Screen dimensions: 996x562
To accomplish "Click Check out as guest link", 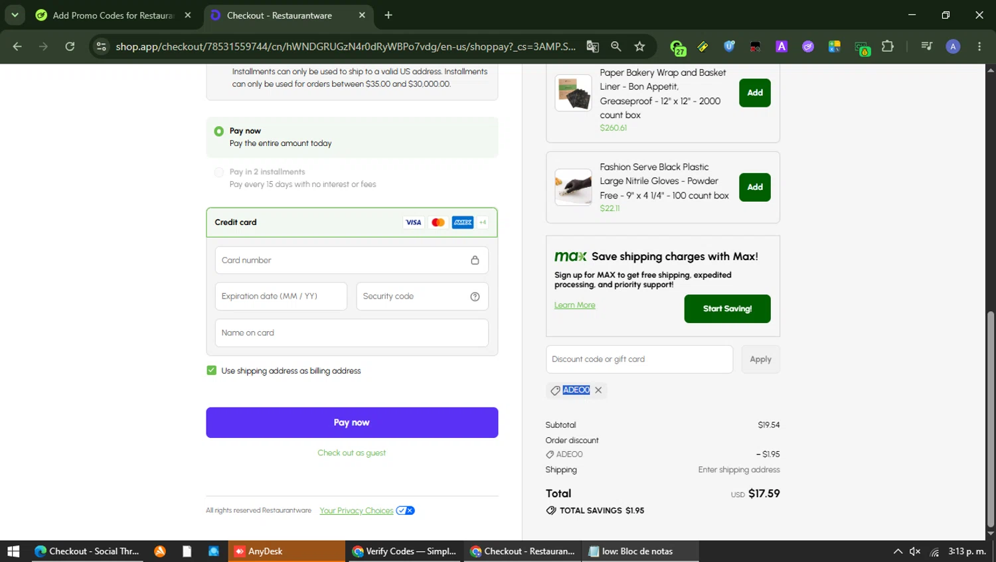I will coord(351,453).
